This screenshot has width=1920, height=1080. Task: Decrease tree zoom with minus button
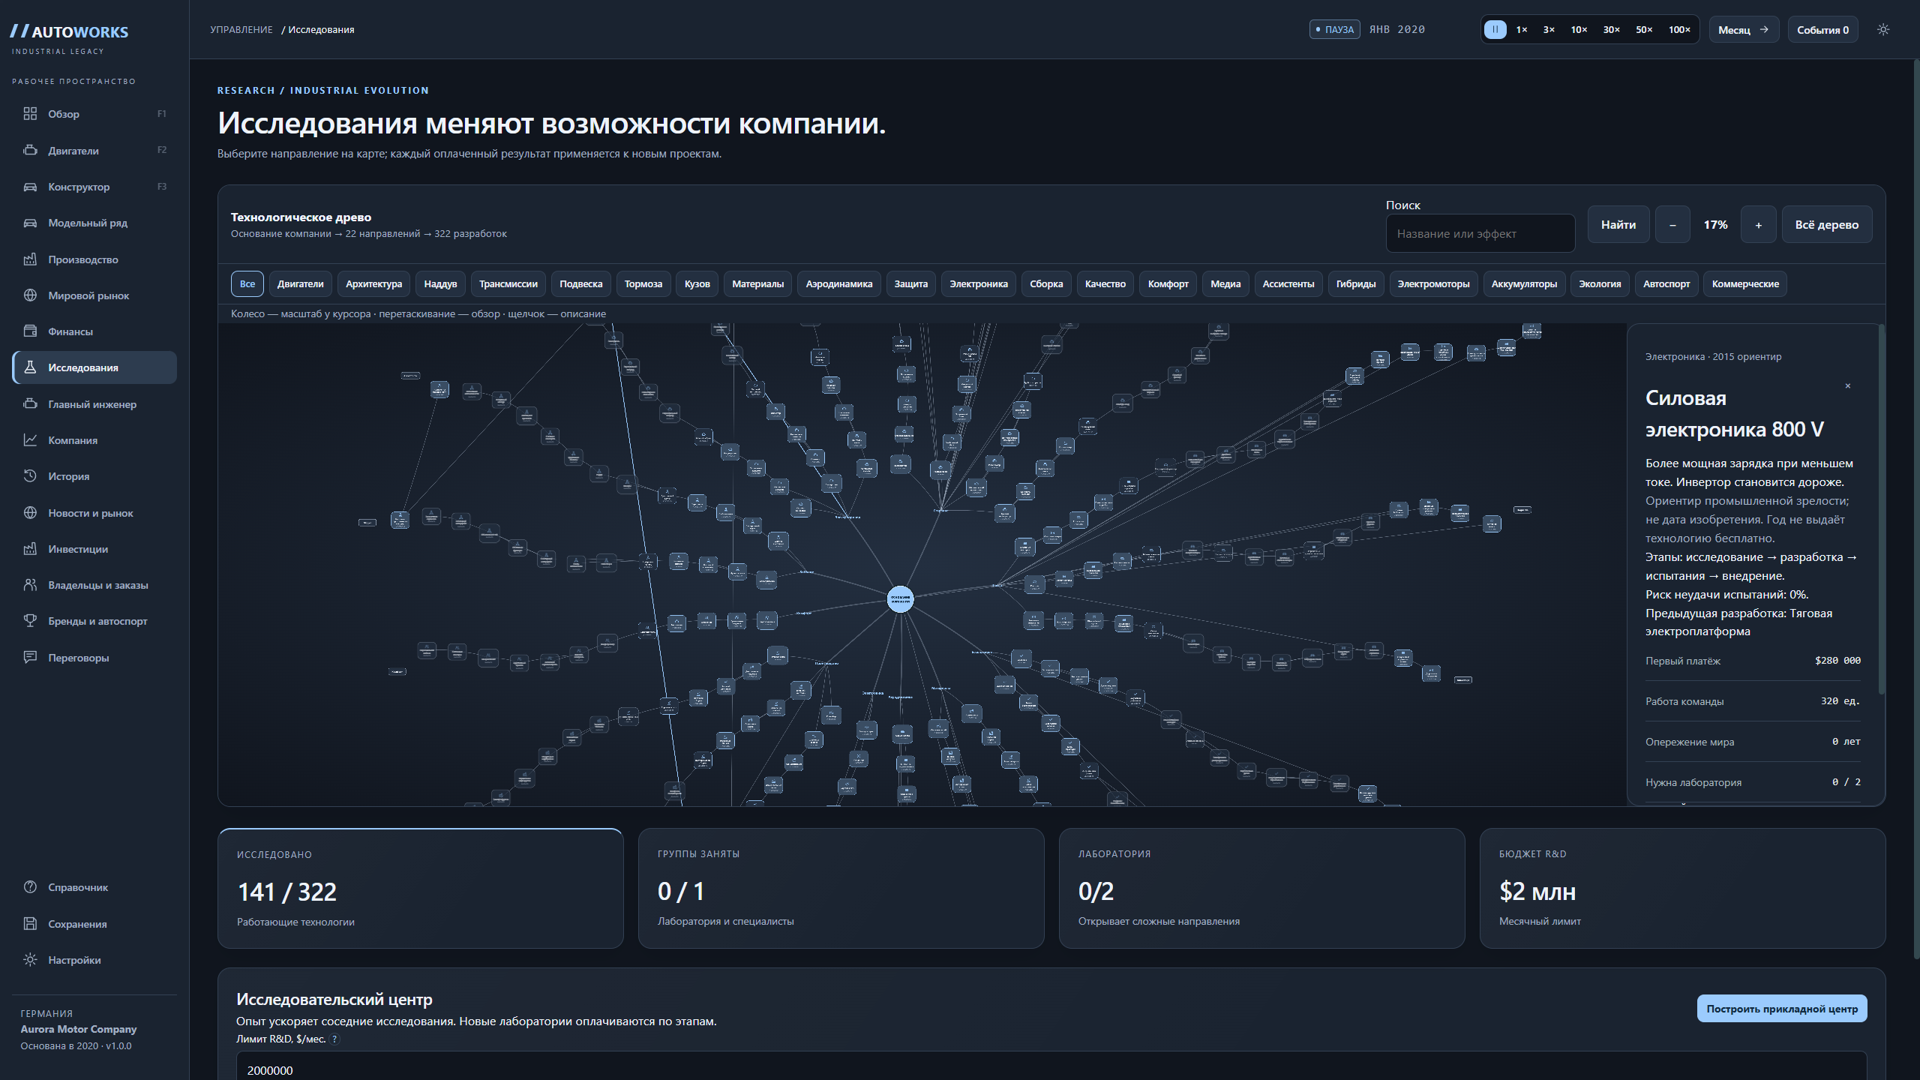pyautogui.click(x=1672, y=225)
